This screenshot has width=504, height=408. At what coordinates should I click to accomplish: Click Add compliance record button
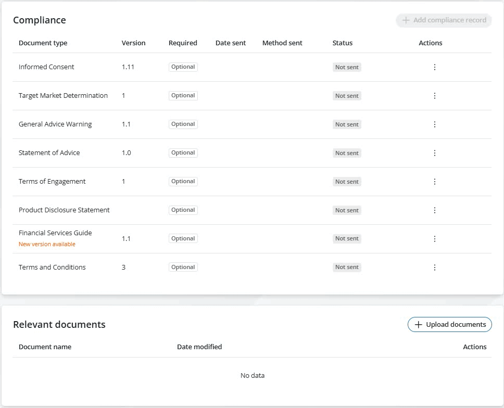[x=444, y=20]
